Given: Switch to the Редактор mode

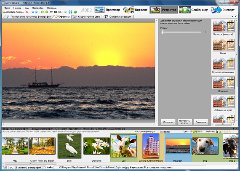Looking at the screenshot, I should click(x=164, y=10).
